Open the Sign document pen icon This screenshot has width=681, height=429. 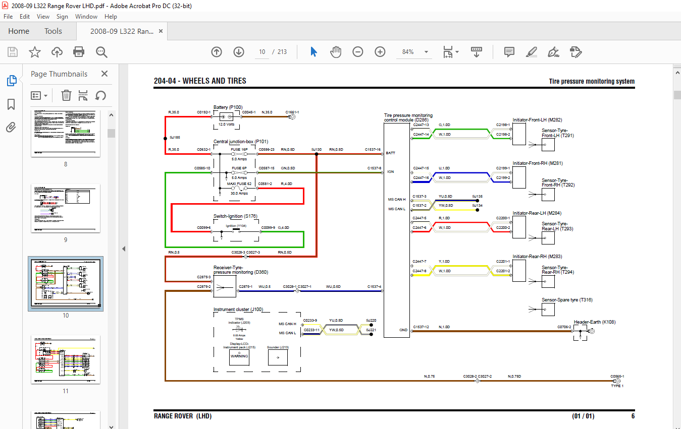[553, 52]
